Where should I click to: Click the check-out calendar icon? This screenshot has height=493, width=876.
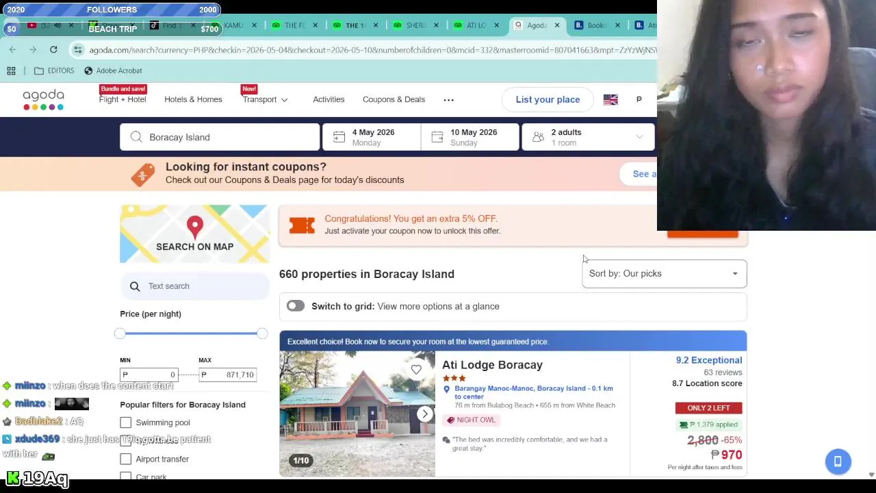[x=437, y=137]
